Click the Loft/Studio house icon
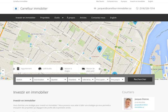 point(40,69)
